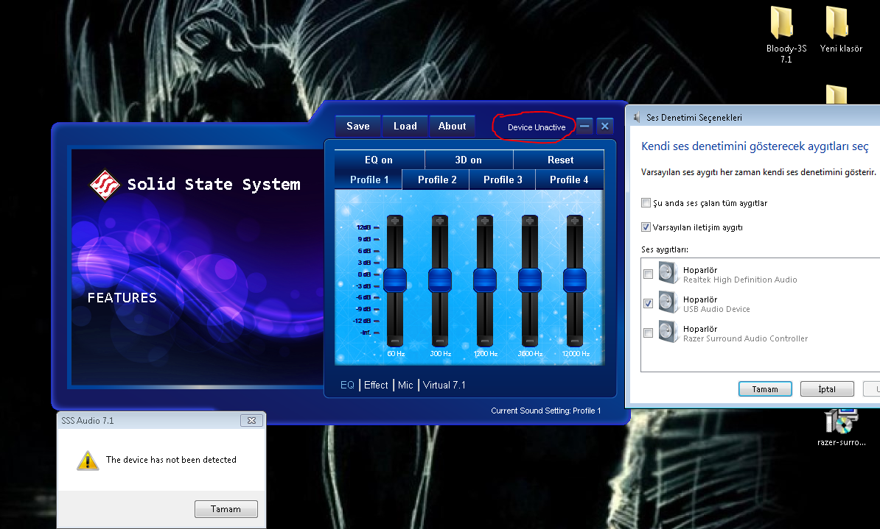Click 'Current Sound Setting: Profile 1' status text
The image size is (880, 529).
[545, 411]
